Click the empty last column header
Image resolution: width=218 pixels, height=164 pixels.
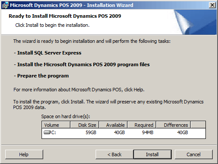point(198,125)
